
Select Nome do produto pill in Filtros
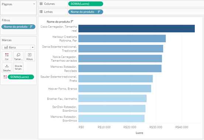coord(18,27)
